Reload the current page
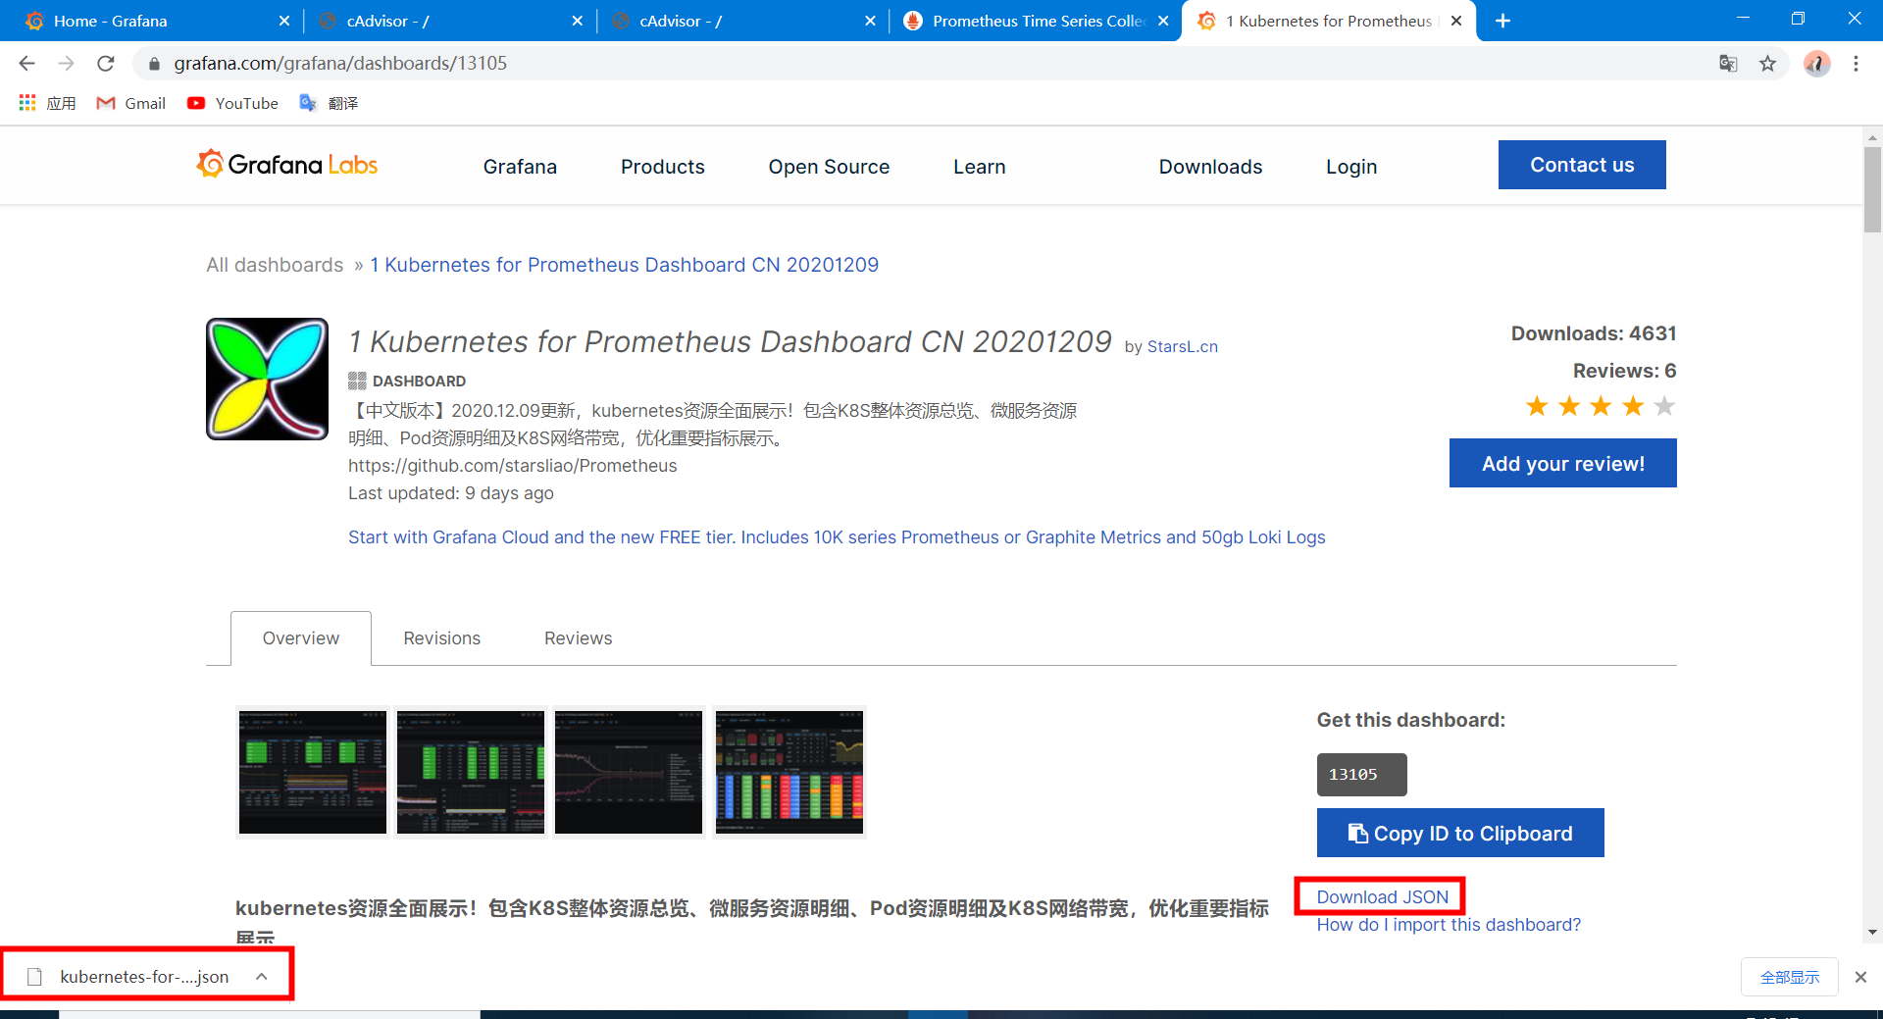 [x=106, y=64]
